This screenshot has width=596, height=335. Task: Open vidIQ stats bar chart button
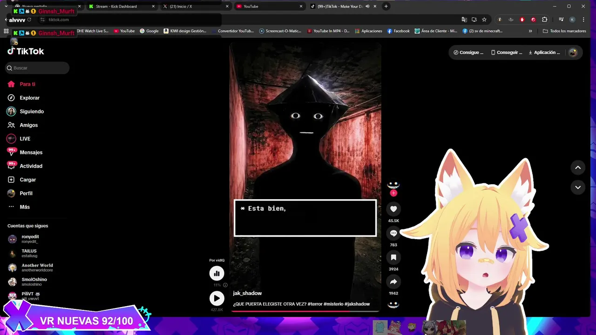[217, 274]
